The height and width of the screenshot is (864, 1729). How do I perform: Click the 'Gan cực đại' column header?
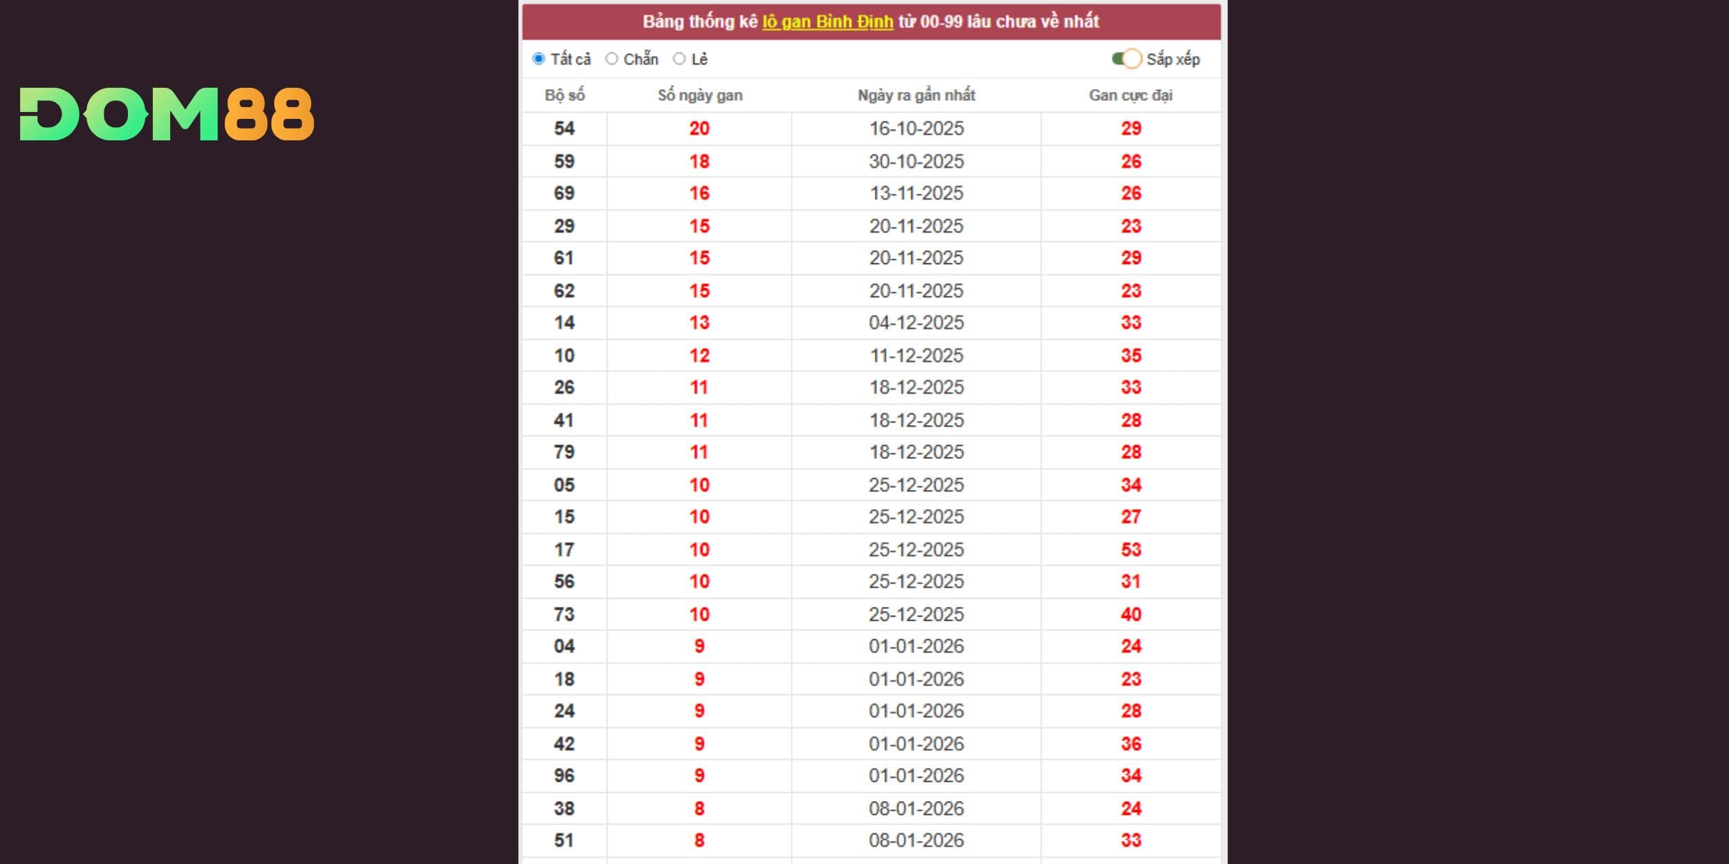pos(1130,95)
